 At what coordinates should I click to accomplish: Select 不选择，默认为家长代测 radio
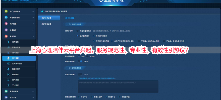(x=164, y=41)
